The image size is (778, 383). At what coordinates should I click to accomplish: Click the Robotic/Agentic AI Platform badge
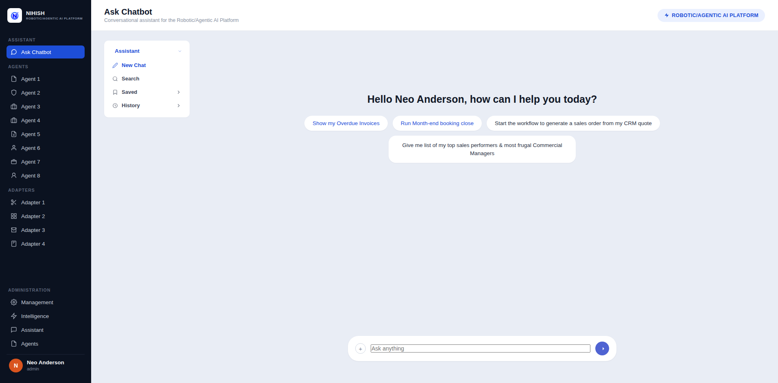coord(711,15)
